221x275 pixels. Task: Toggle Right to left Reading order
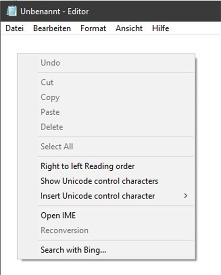106,166
